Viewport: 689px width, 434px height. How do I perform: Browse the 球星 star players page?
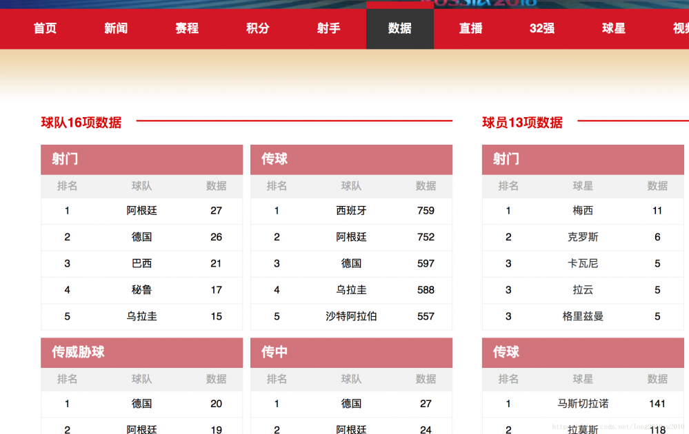(612, 29)
